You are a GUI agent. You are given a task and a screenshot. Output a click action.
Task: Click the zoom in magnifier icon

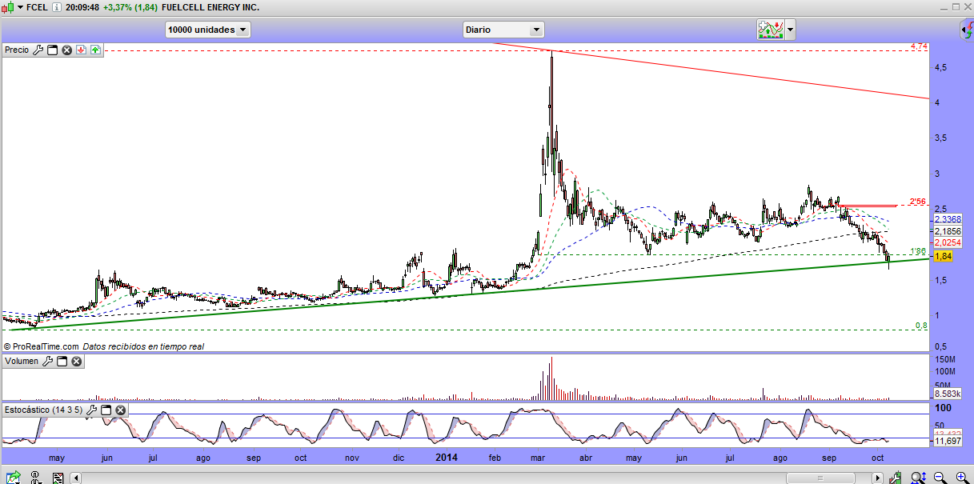pyautogui.click(x=961, y=478)
